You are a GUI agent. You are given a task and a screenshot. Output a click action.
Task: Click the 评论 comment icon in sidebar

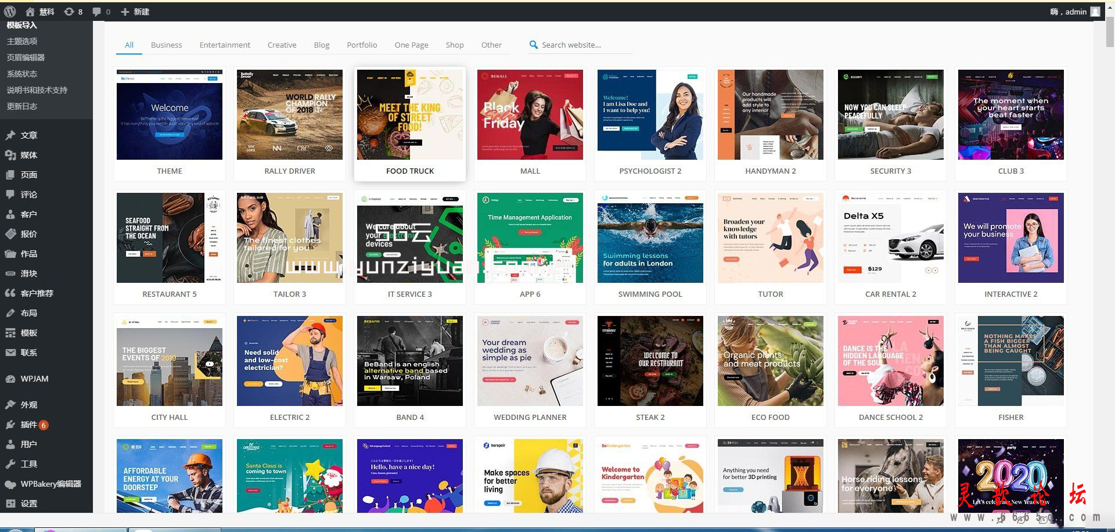(10, 195)
